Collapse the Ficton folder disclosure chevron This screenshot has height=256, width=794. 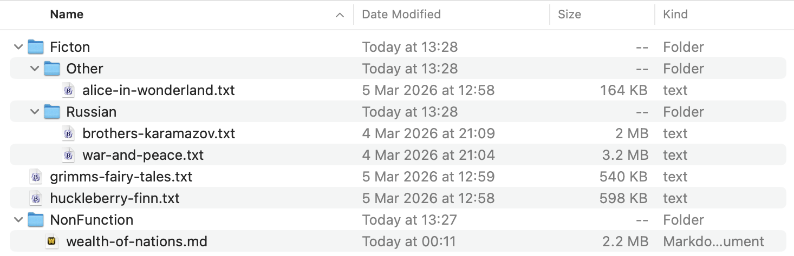click(x=19, y=47)
